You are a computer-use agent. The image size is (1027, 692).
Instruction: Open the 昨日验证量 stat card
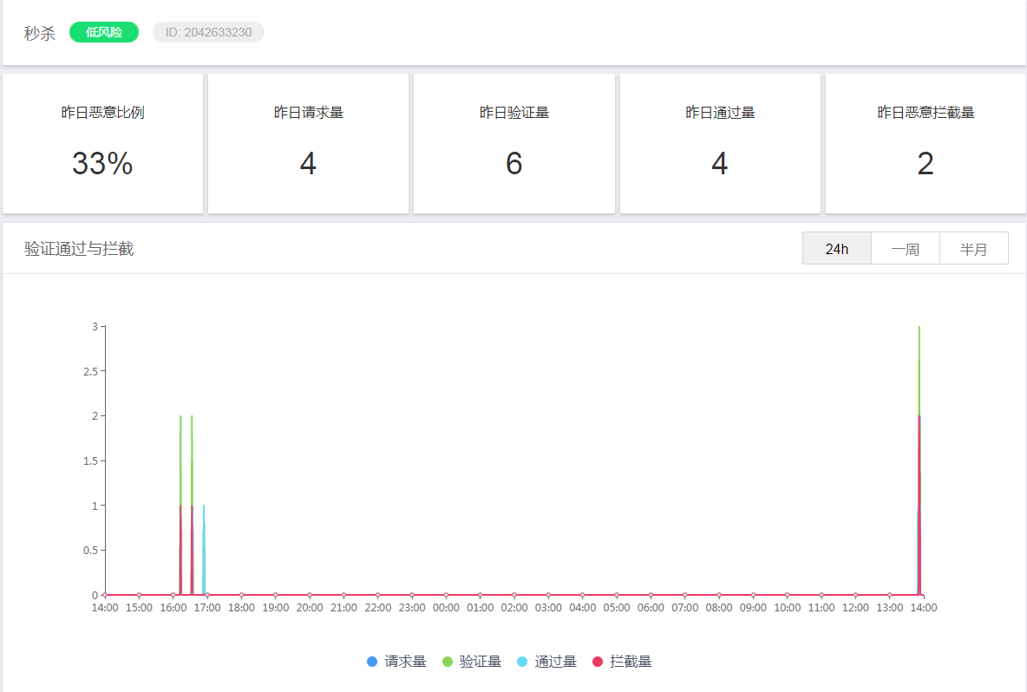coord(514,143)
